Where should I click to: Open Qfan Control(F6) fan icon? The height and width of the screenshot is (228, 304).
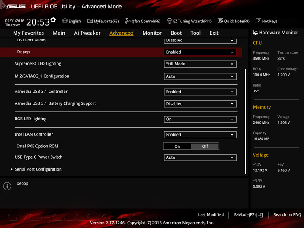(128, 21)
